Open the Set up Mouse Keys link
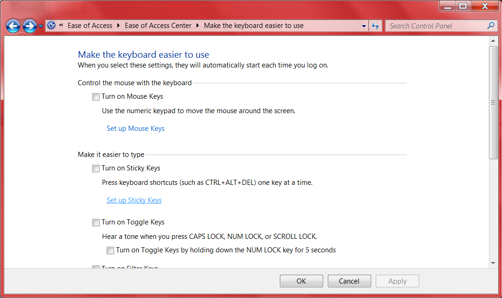The width and height of the screenshot is (502, 298). [136, 129]
